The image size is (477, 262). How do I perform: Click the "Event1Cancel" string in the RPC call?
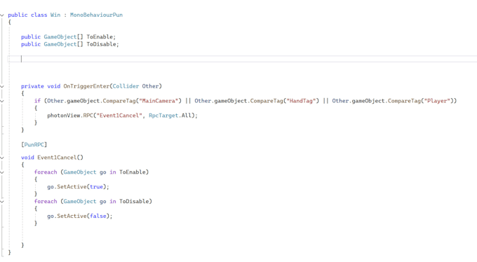click(x=119, y=115)
